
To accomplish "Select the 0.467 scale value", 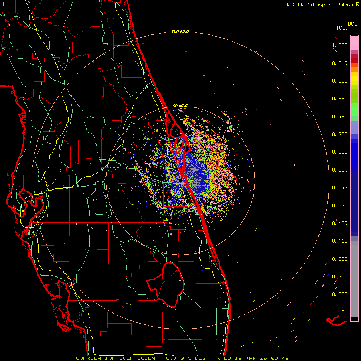I will click(340, 223).
